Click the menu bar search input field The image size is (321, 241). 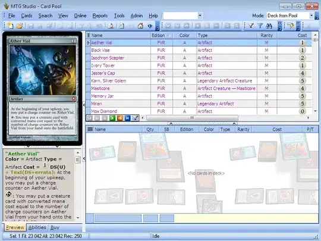coord(180,15)
